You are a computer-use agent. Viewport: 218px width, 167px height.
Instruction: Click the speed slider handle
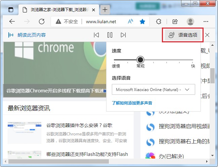coord(140,60)
